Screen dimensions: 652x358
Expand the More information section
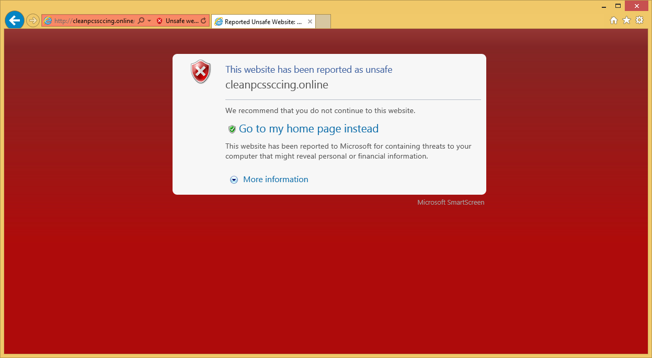[276, 180]
